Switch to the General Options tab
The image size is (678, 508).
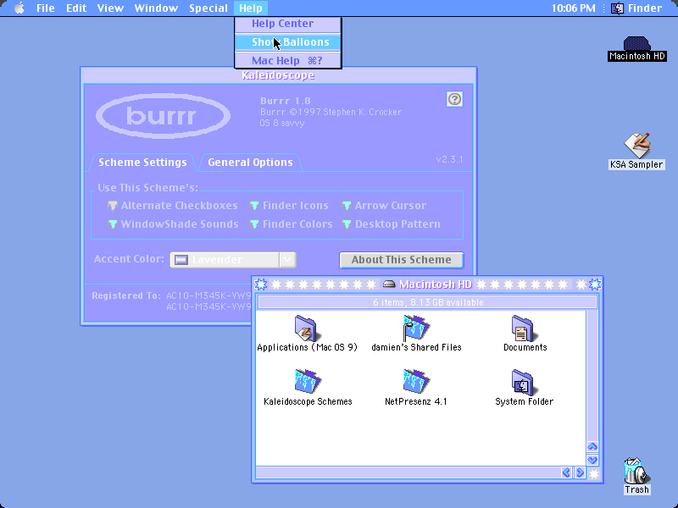[x=250, y=163]
